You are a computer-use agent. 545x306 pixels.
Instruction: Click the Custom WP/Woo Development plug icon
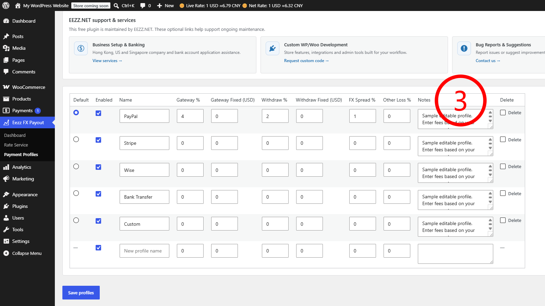point(272,48)
